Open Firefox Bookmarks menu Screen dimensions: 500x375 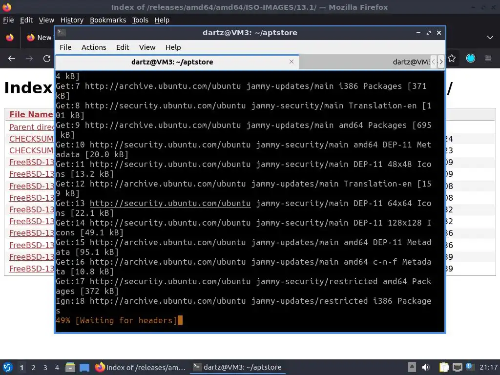(108, 20)
